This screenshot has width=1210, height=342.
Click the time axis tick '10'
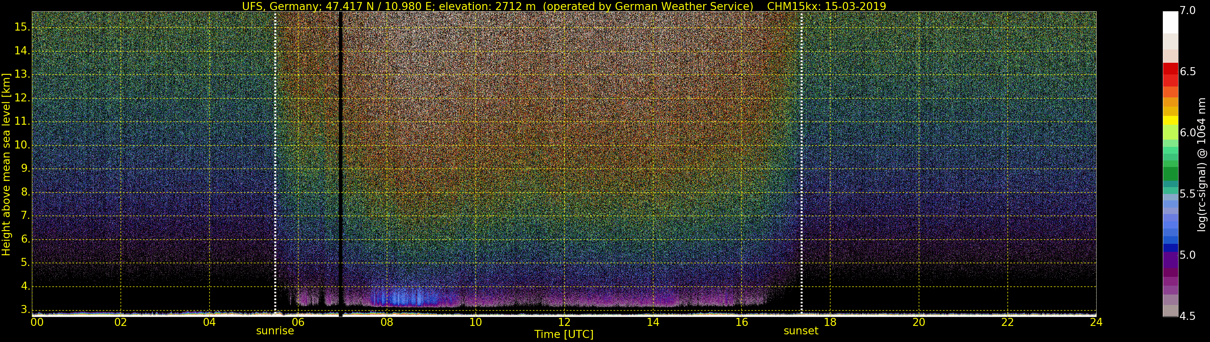click(x=476, y=322)
